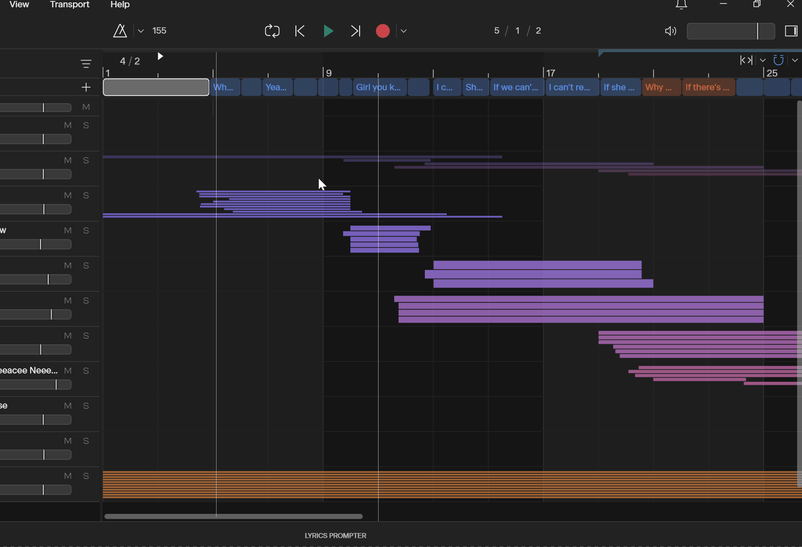Toggle the right side panel icon
Viewport: 802px width, 547px height.
pos(791,31)
